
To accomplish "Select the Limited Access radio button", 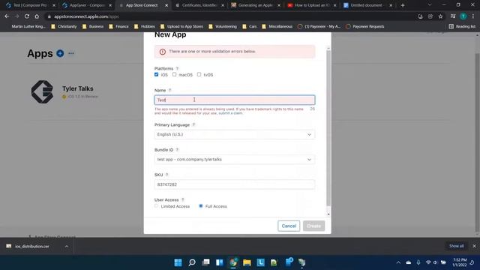I will [157, 206].
